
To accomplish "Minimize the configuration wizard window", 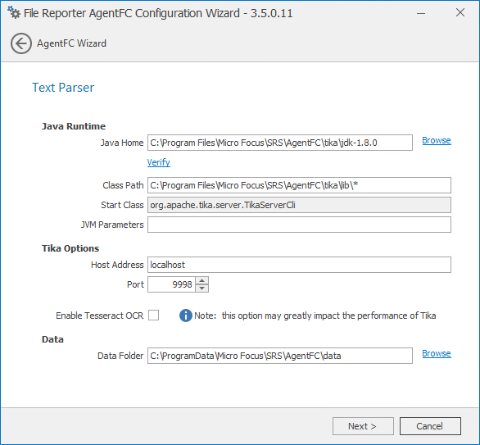I will pyautogui.click(x=421, y=13).
